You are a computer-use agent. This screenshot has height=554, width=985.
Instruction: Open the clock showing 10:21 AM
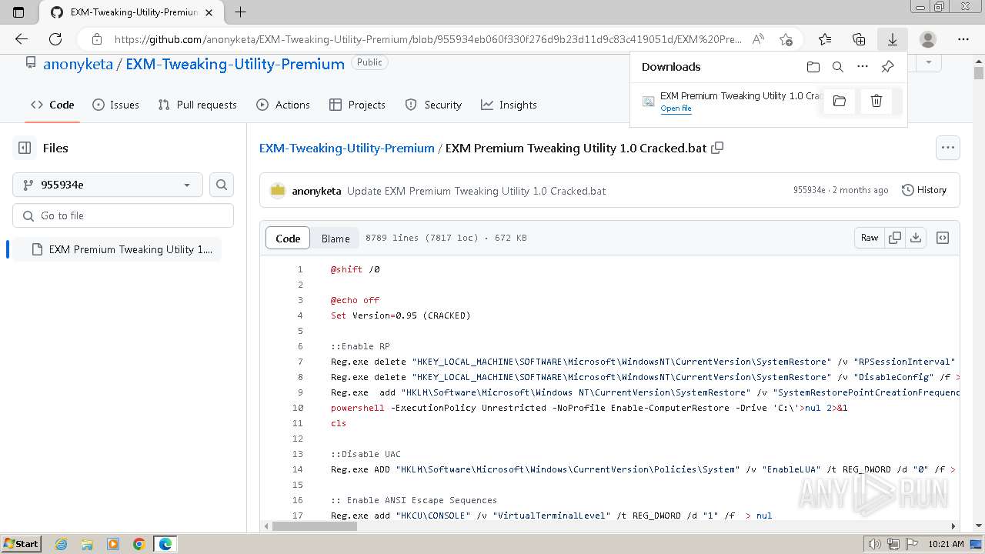tap(946, 544)
